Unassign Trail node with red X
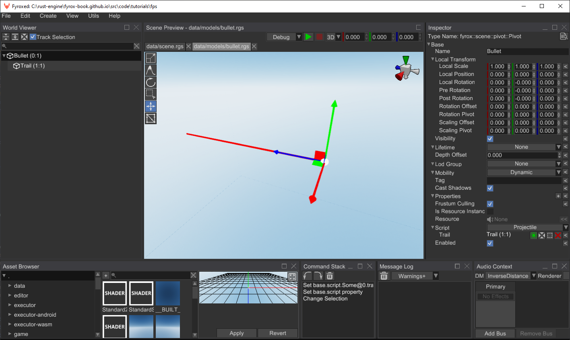570x340 pixels. click(558, 236)
